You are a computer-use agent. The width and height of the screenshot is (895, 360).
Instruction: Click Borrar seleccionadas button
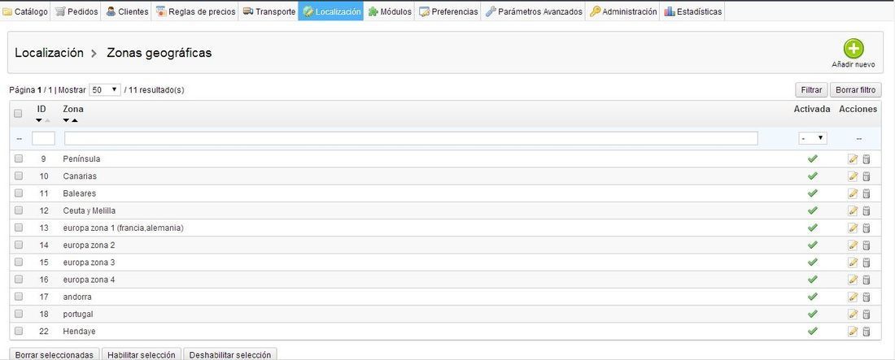click(55, 355)
